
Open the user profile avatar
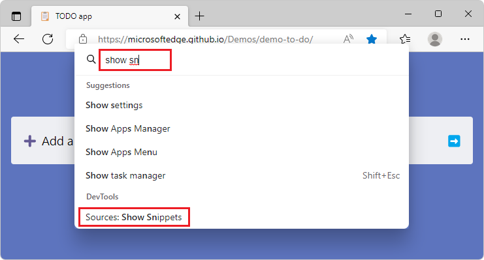435,39
